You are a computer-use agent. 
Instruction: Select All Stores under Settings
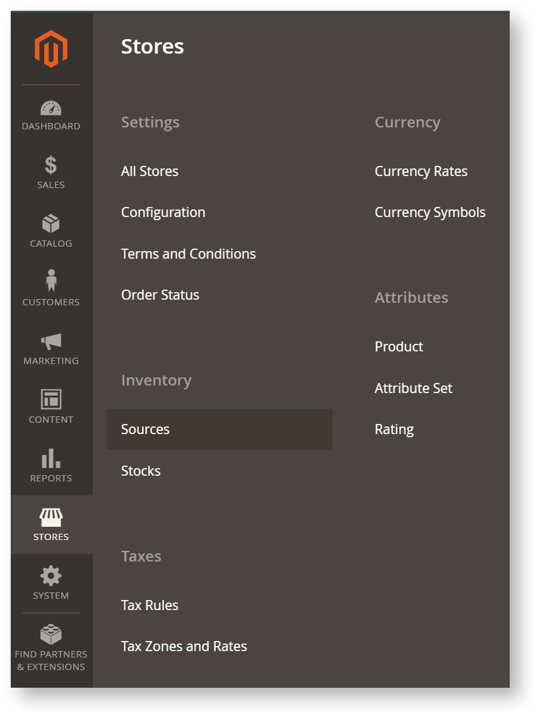(150, 172)
